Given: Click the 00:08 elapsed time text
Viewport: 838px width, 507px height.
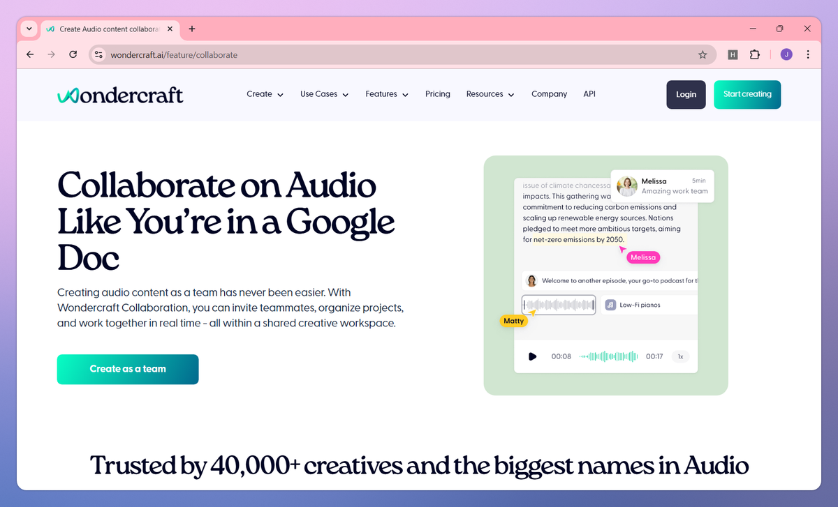Looking at the screenshot, I should point(561,356).
